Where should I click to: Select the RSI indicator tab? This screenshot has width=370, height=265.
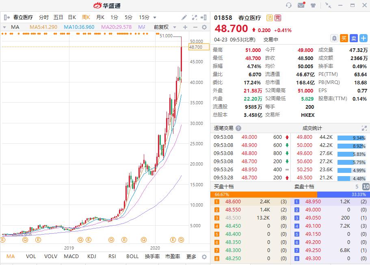point(112,256)
